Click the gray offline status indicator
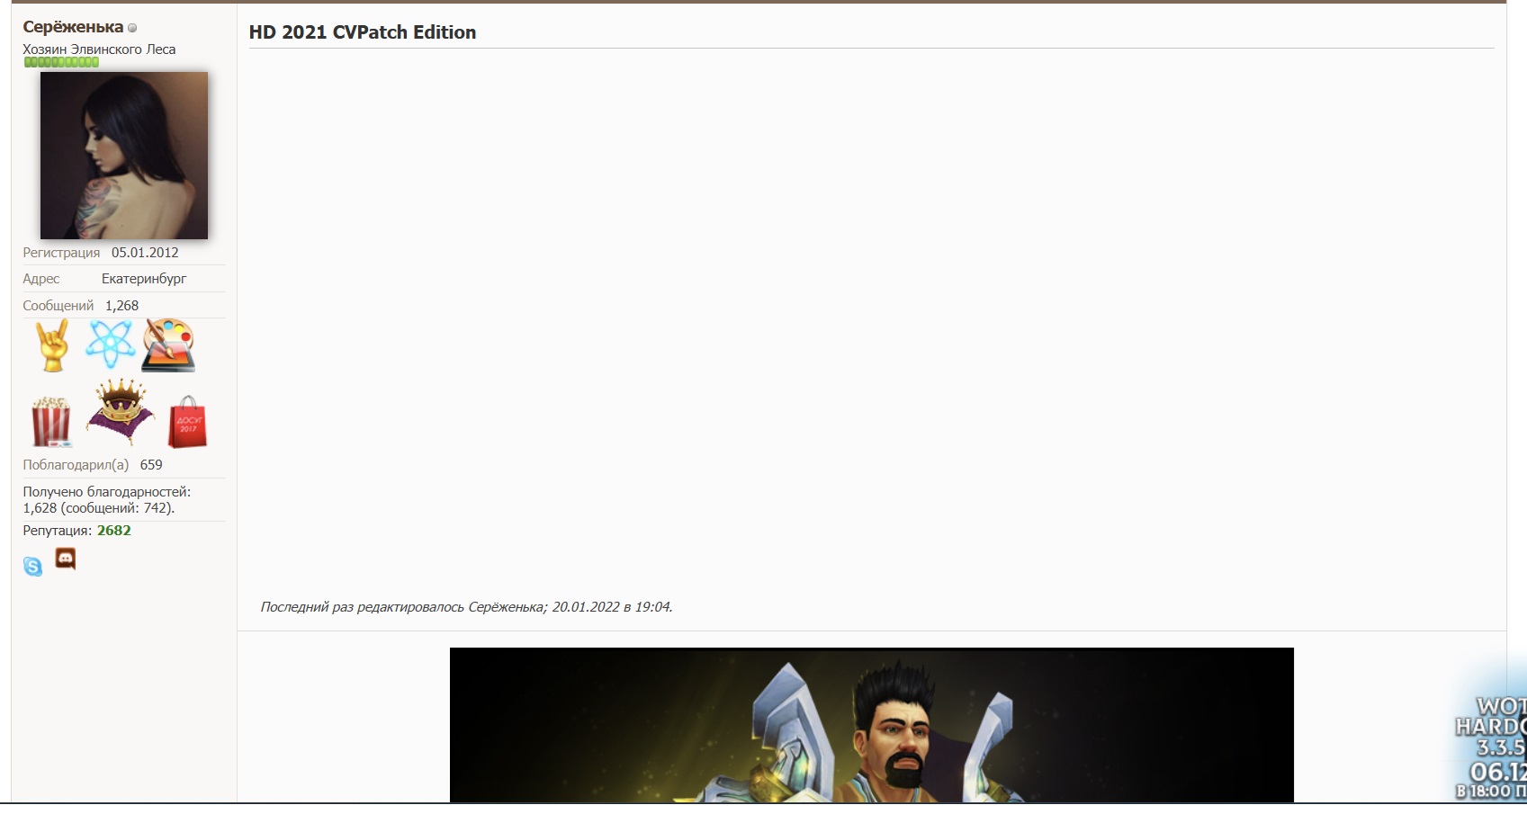Image resolution: width=1527 pixels, height=814 pixels. [132, 28]
